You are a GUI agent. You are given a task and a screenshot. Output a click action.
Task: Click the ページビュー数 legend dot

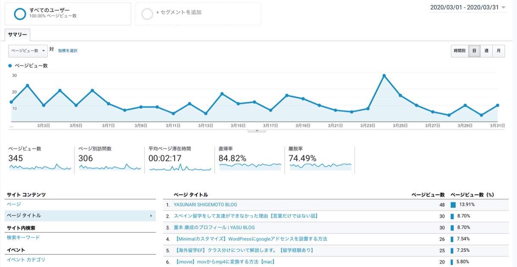(x=10, y=66)
